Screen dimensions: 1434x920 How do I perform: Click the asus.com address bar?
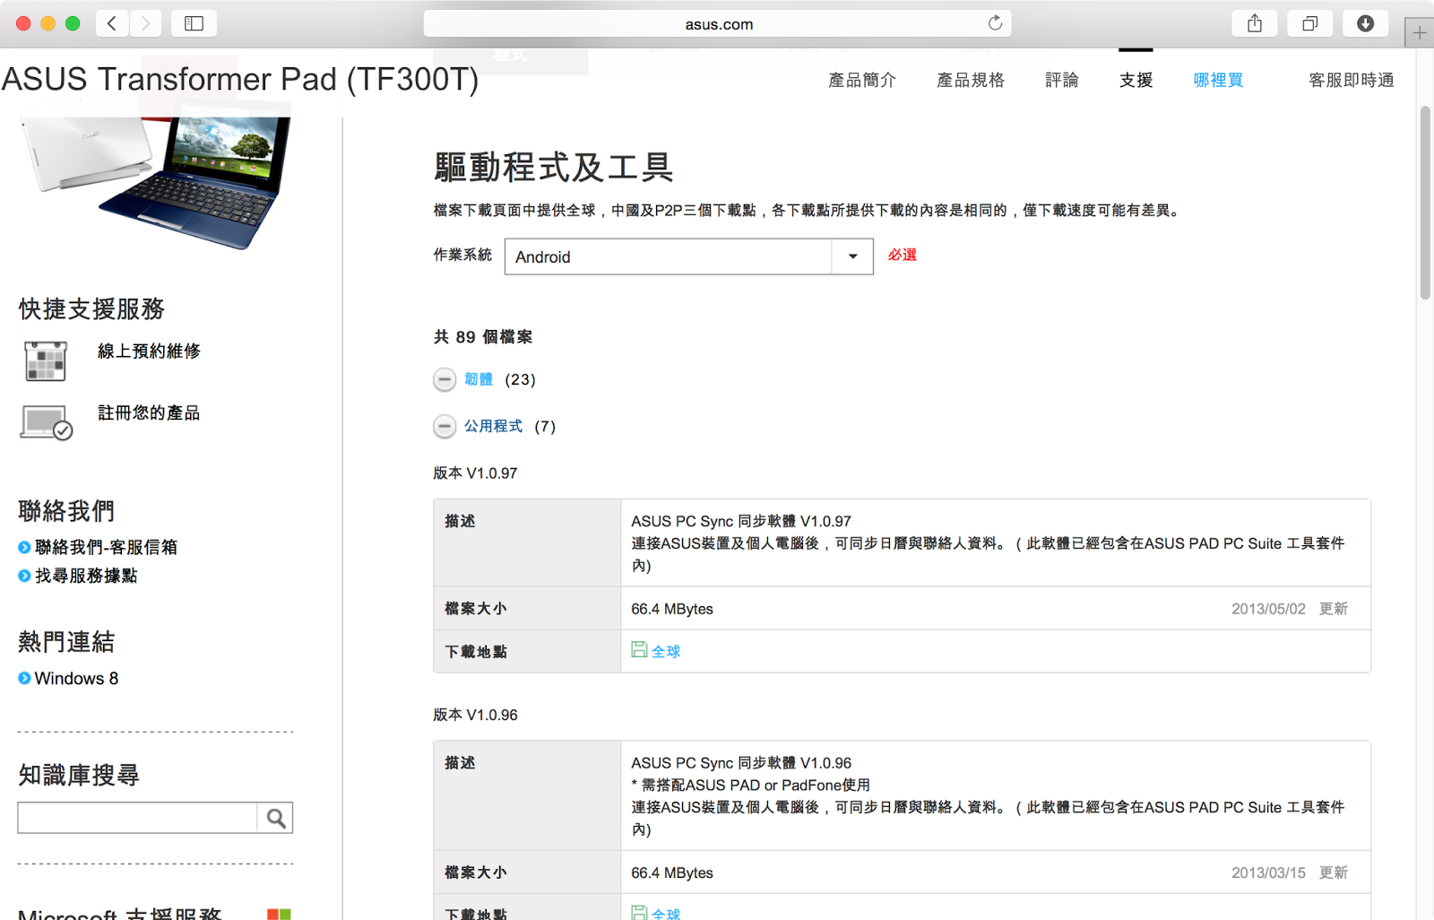[718, 23]
